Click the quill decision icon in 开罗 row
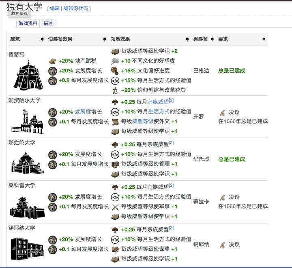 tap(223, 112)
